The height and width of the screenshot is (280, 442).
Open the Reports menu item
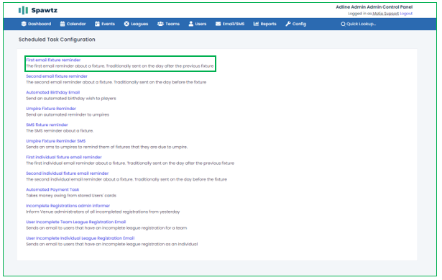tap(265, 24)
